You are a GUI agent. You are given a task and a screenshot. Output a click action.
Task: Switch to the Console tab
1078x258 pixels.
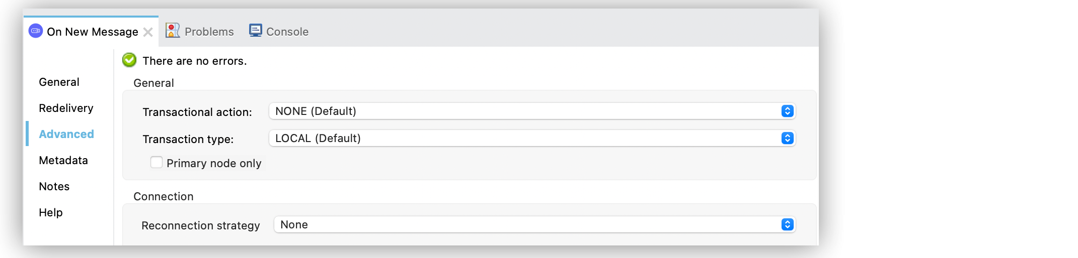click(287, 32)
